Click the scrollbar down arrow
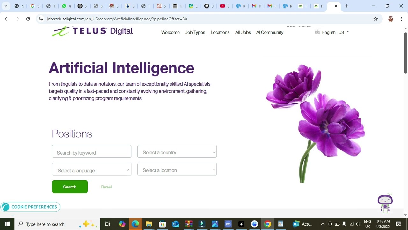 [x=405, y=215]
